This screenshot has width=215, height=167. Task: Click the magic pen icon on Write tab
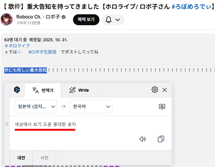[72, 90]
